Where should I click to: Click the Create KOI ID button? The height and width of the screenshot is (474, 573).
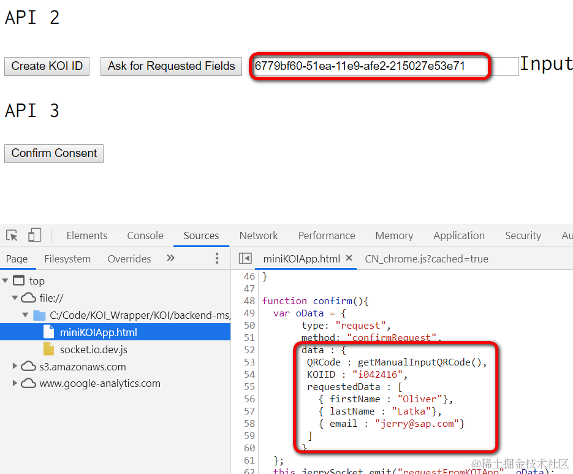tap(47, 66)
